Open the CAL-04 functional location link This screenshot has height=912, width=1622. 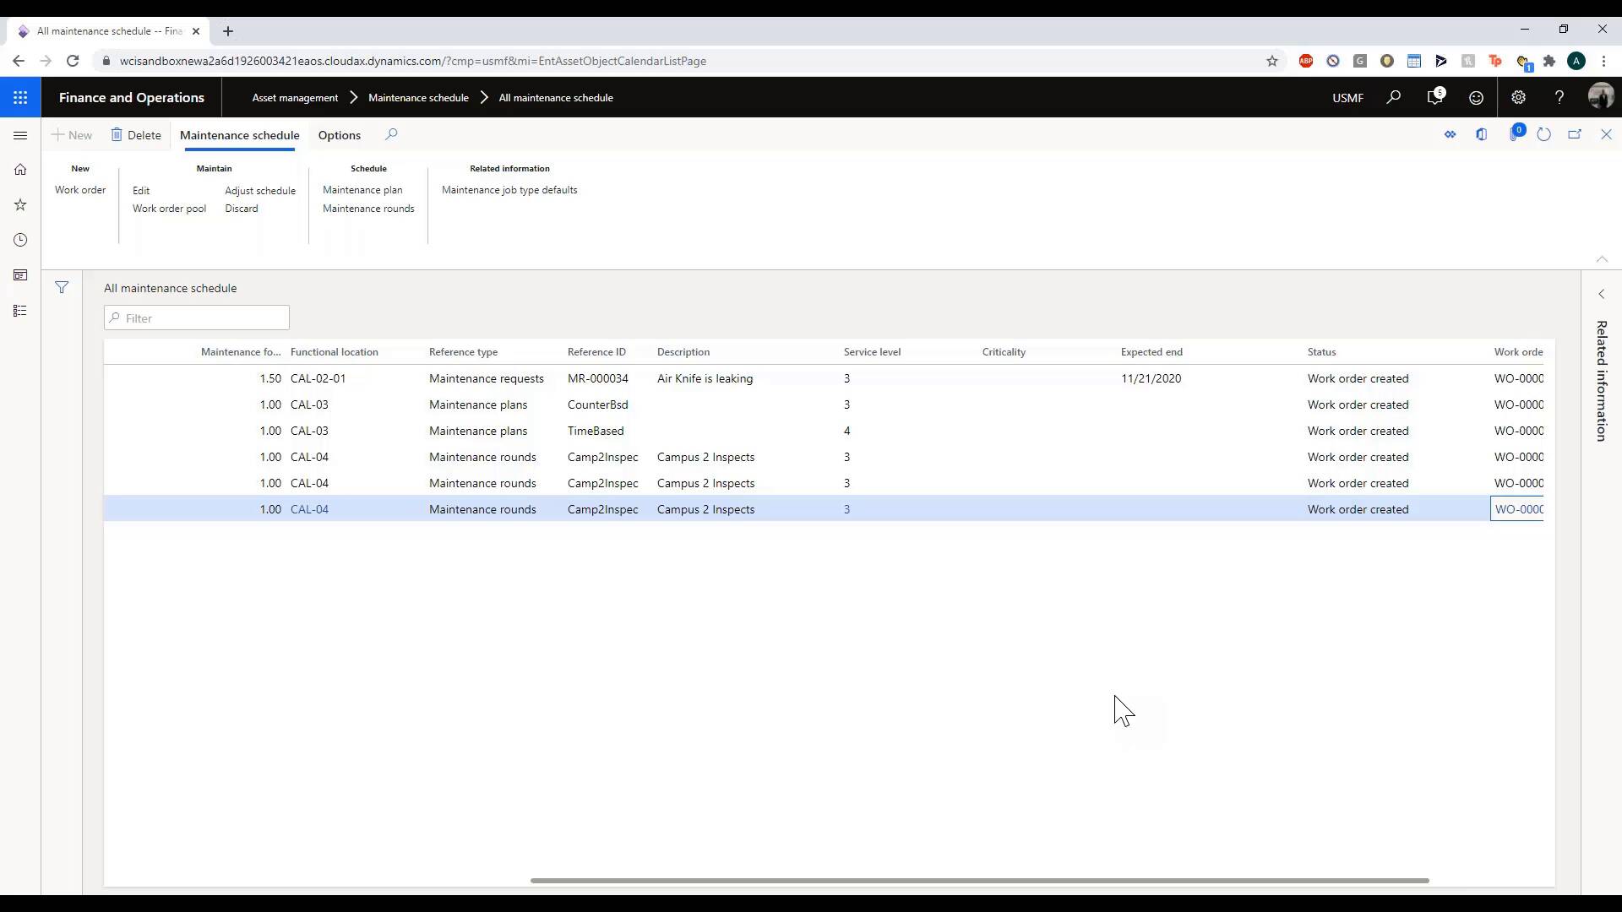[x=310, y=508]
